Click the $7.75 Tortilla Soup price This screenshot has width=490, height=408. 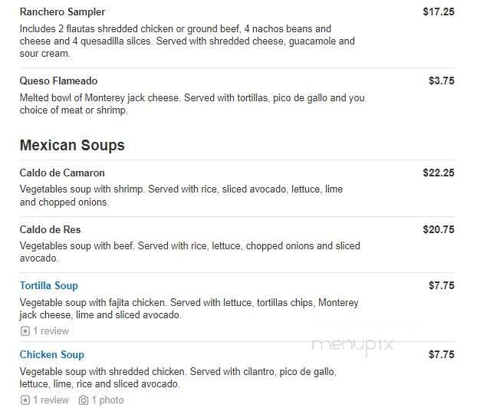[442, 286]
